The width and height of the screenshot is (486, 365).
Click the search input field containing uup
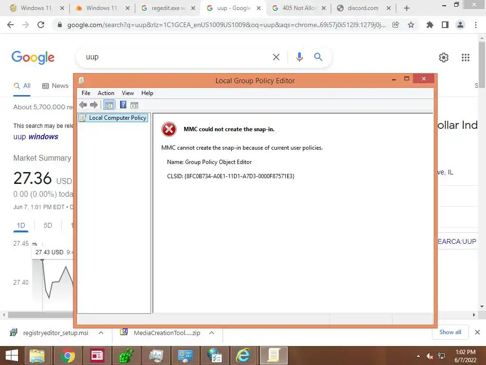(177, 57)
